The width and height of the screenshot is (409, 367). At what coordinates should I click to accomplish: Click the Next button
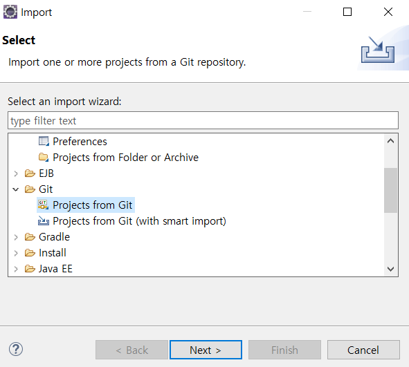pyautogui.click(x=206, y=350)
